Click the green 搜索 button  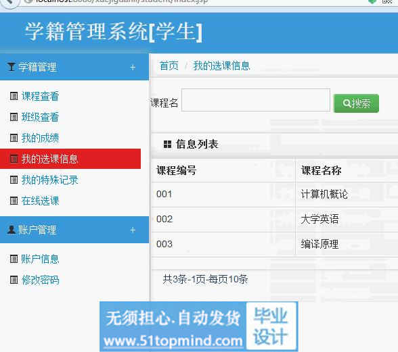pyautogui.click(x=356, y=103)
